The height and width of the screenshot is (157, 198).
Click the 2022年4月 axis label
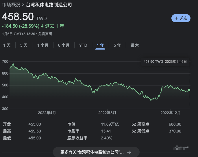(47, 113)
